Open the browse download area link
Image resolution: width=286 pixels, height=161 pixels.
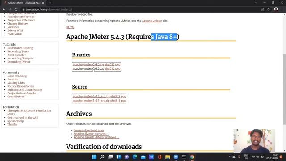(x=88, y=130)
